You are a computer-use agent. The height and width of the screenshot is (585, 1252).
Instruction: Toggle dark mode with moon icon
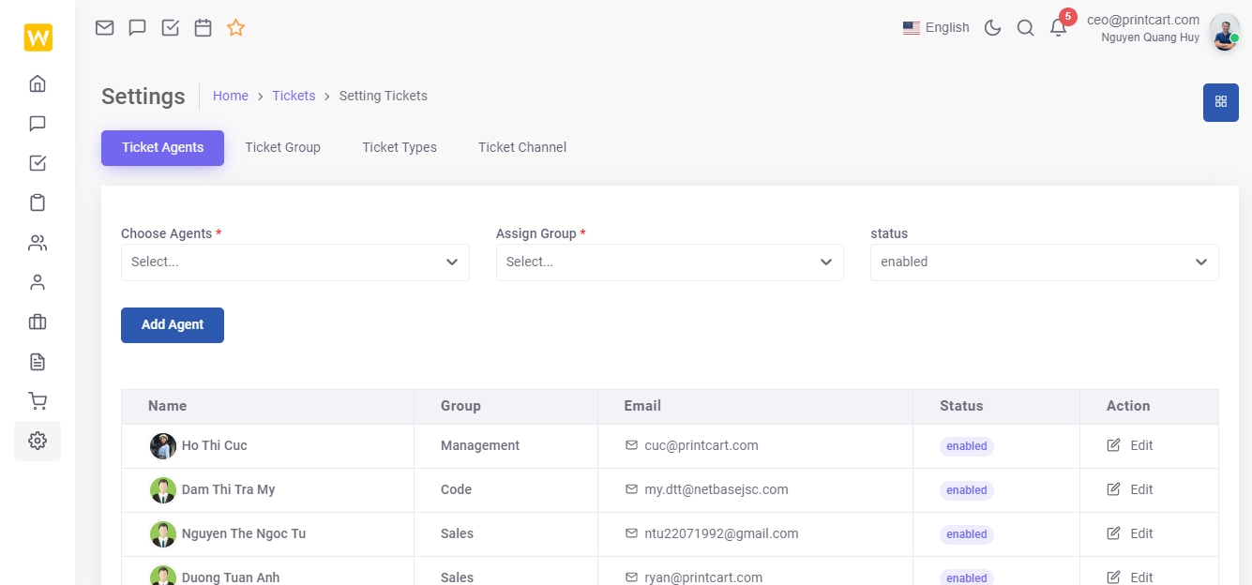coord(992,27)
